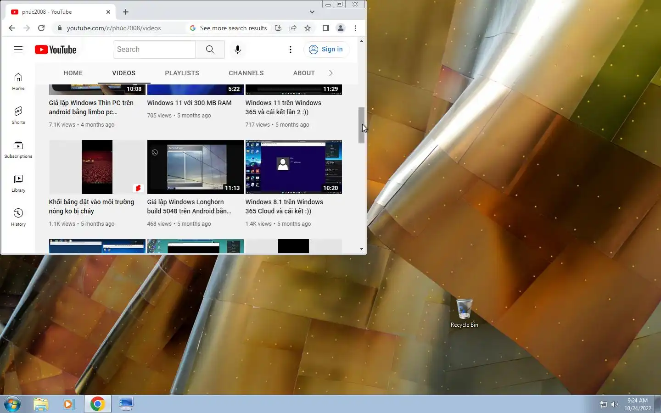
Task: Click the network tray icon
Action: pos(604,404)
